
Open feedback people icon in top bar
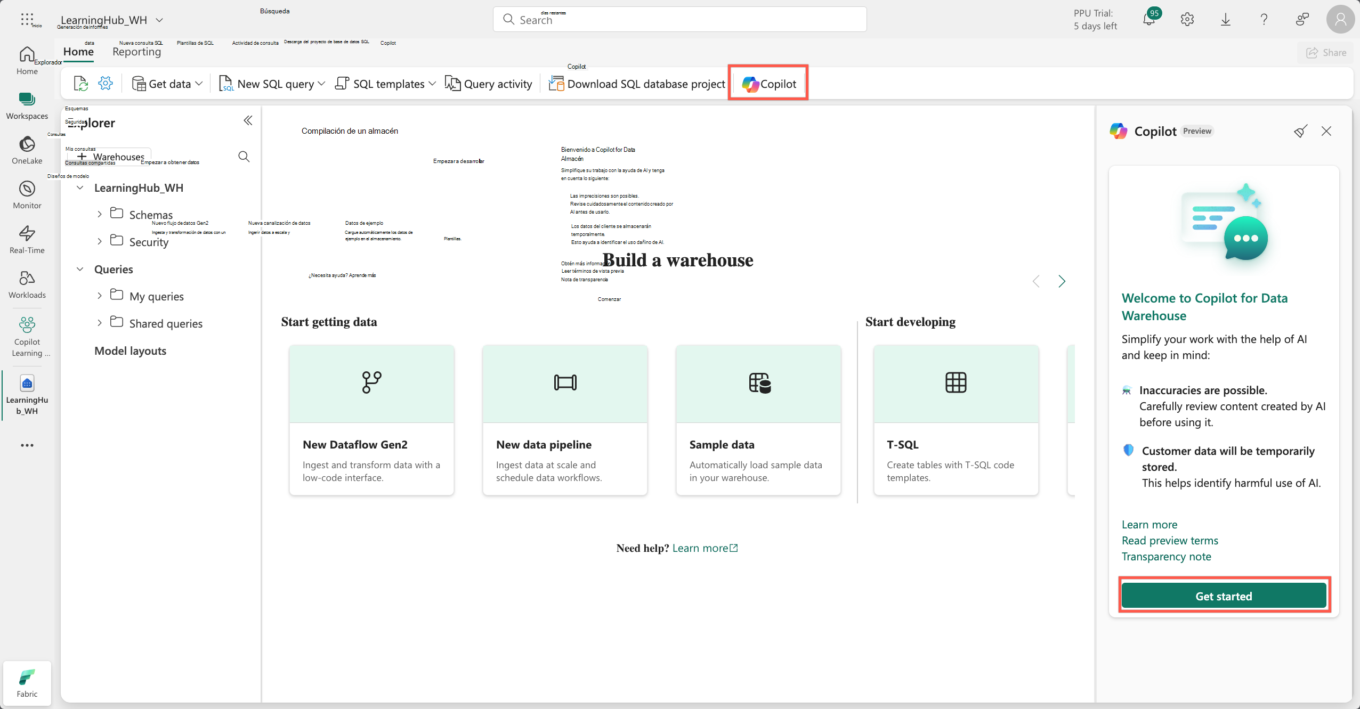click(x=1302, y=20)
